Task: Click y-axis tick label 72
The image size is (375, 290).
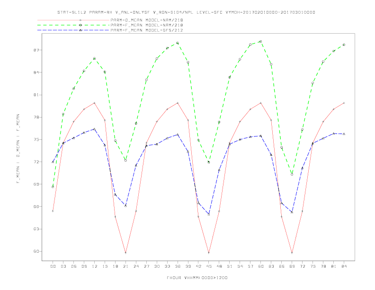Action: 36,162
